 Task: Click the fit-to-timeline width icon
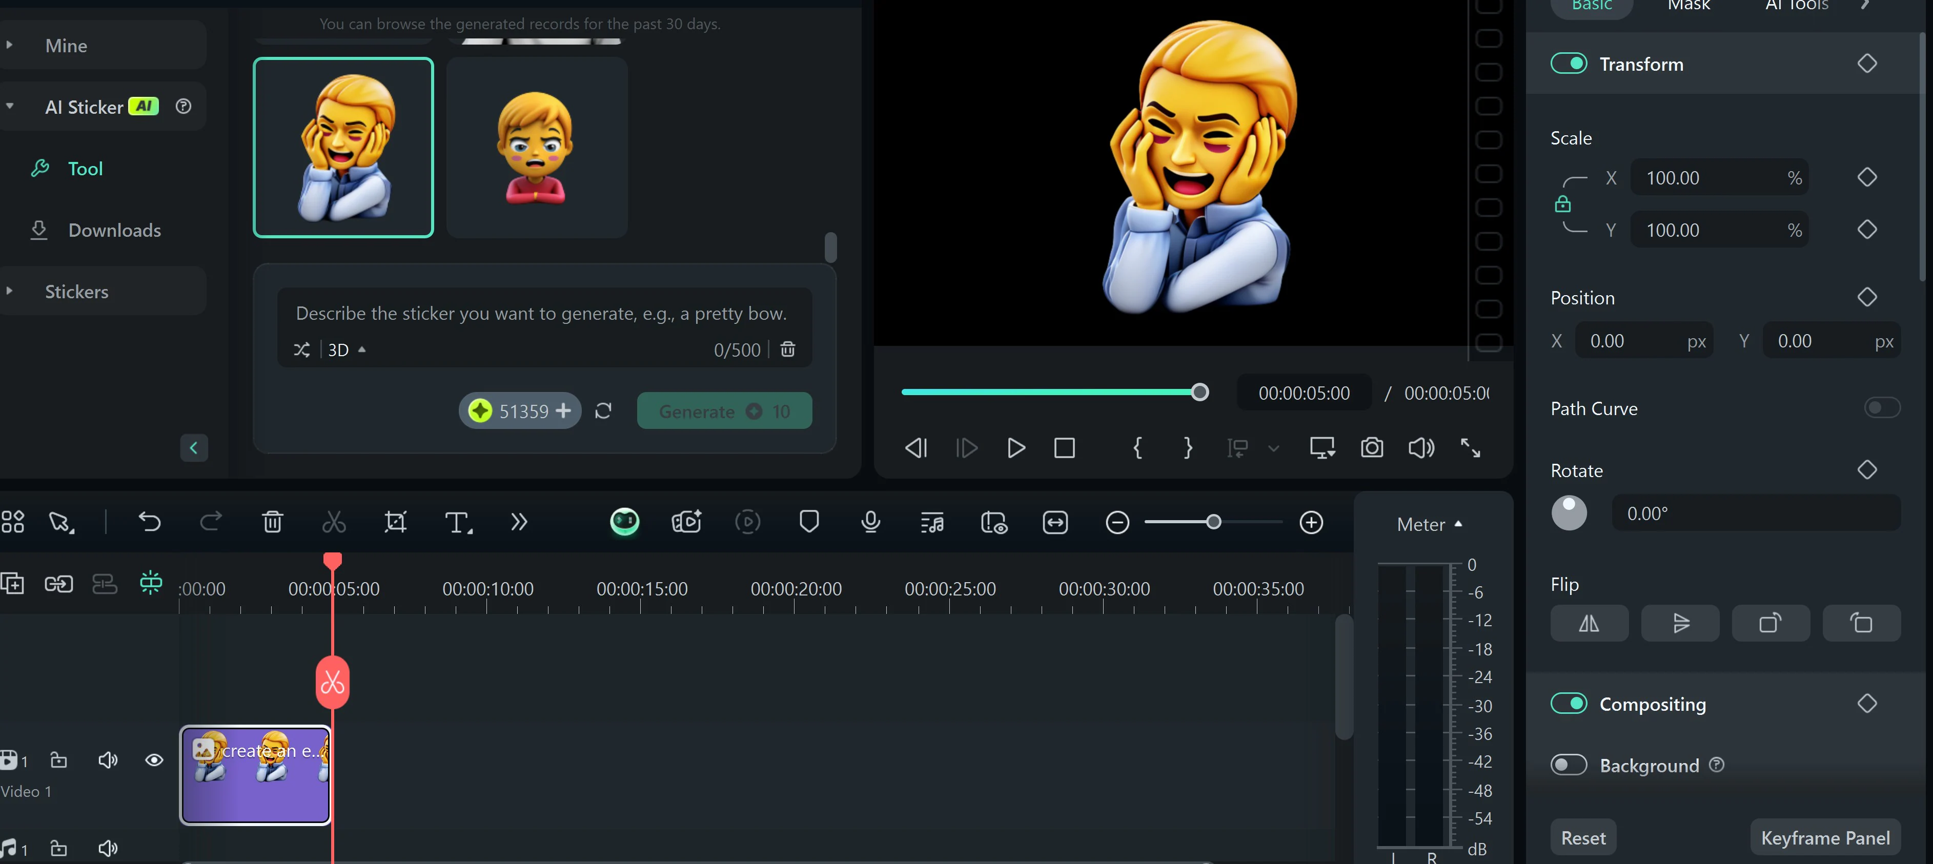tap(1055, 523)
